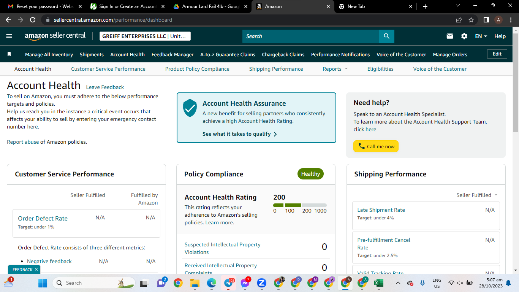Reload the current page

pyautogui.click(x=33, y=20)
